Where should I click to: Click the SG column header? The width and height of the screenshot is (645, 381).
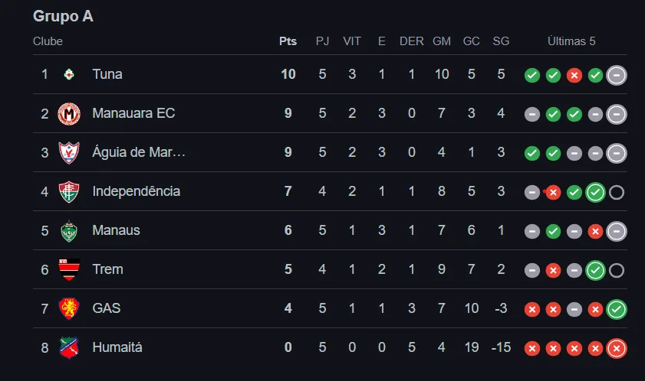(501, 41)
